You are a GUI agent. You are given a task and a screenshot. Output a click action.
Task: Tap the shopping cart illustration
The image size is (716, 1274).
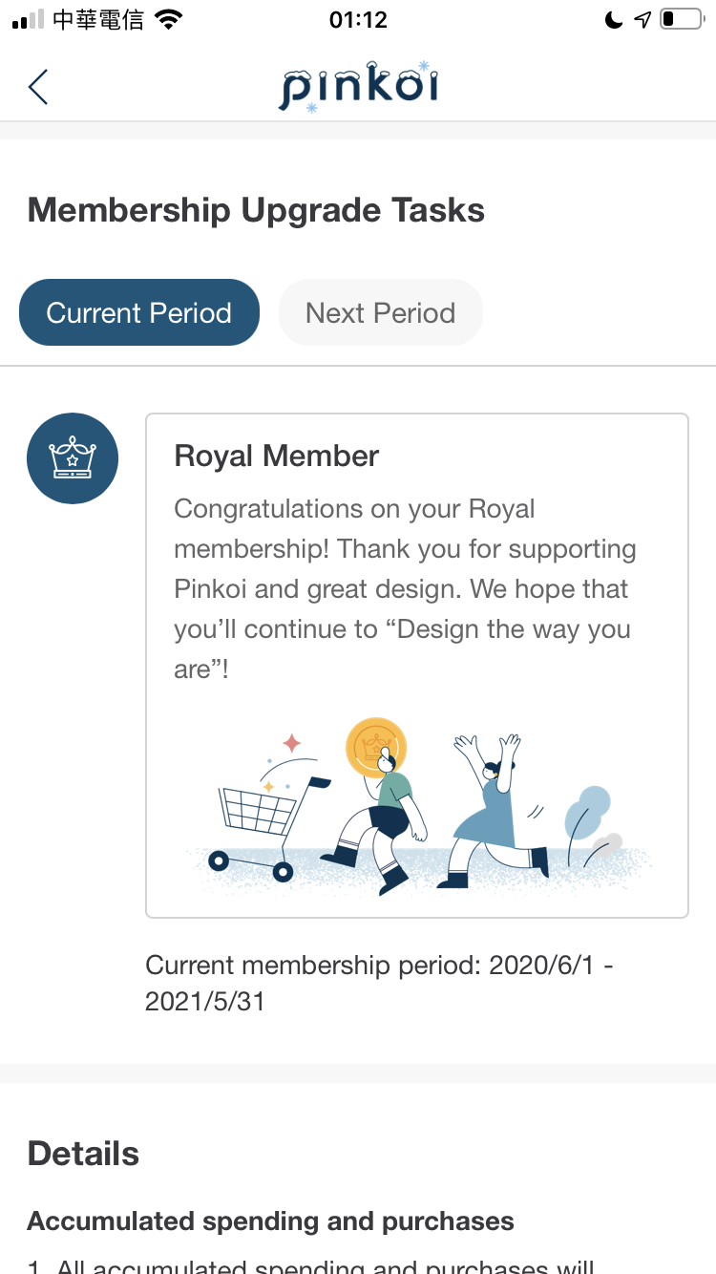pyautogui.click(x=269, y=825)
